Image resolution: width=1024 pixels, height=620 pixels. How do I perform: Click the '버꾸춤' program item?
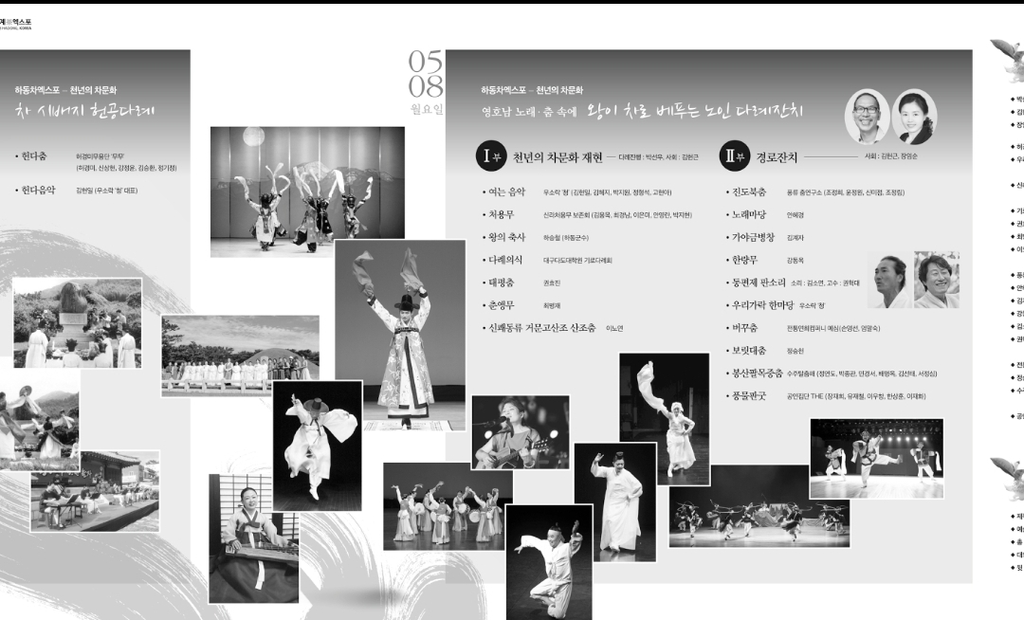coord(744,328)
